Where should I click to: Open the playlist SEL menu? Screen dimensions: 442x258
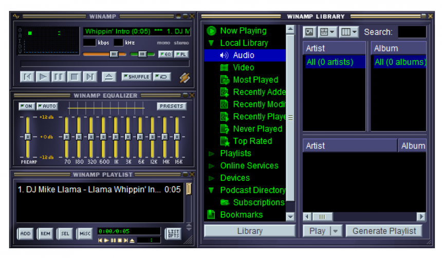pyautogui.click(x=65, y=233)
